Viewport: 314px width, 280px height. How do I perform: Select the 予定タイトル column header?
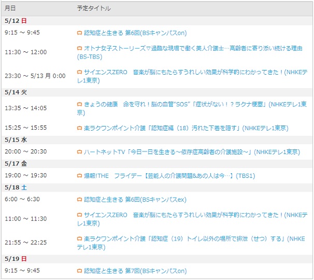point(94,8)
